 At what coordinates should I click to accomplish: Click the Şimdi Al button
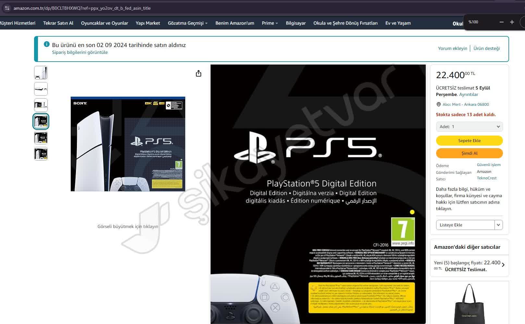(x=469, y=153)
